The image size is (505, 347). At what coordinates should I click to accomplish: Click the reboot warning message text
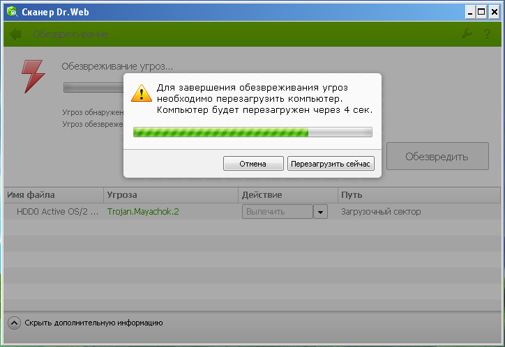[x=264, y=99]
